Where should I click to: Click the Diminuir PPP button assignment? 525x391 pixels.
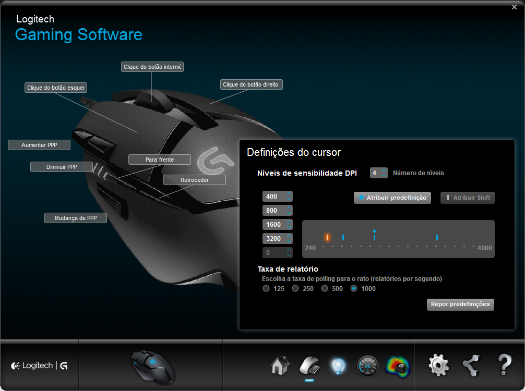click(62, 167)
